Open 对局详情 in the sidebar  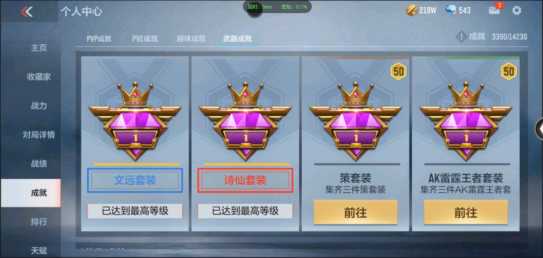(x=39, y=135)
